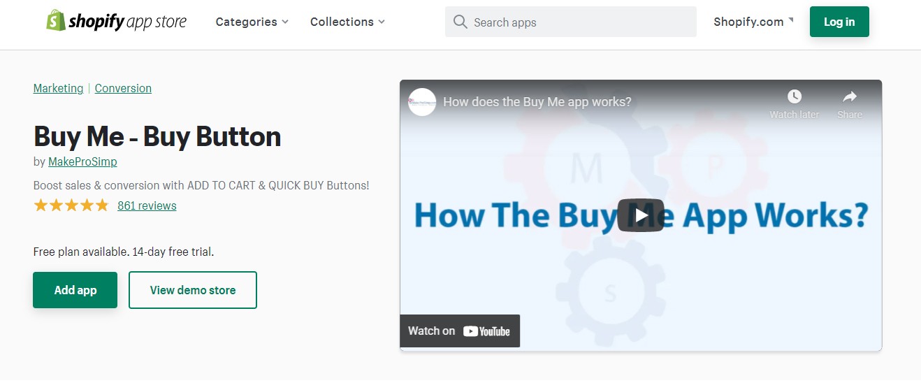Open the Categories dropdown menu
This screenshot has height=383, width=921.
click(x=252, y=22)
